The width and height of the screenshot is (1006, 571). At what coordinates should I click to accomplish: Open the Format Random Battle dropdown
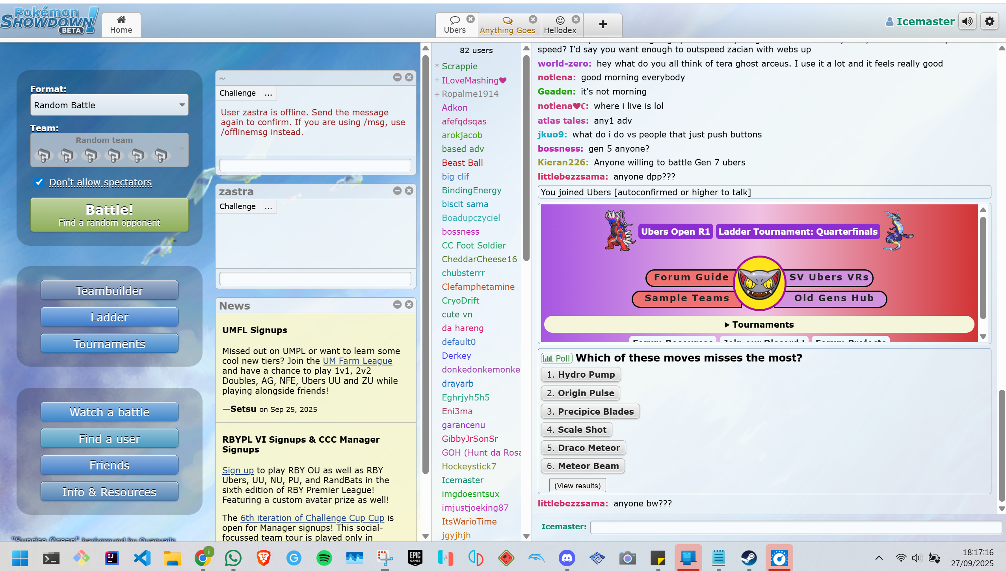click(109, 105)
